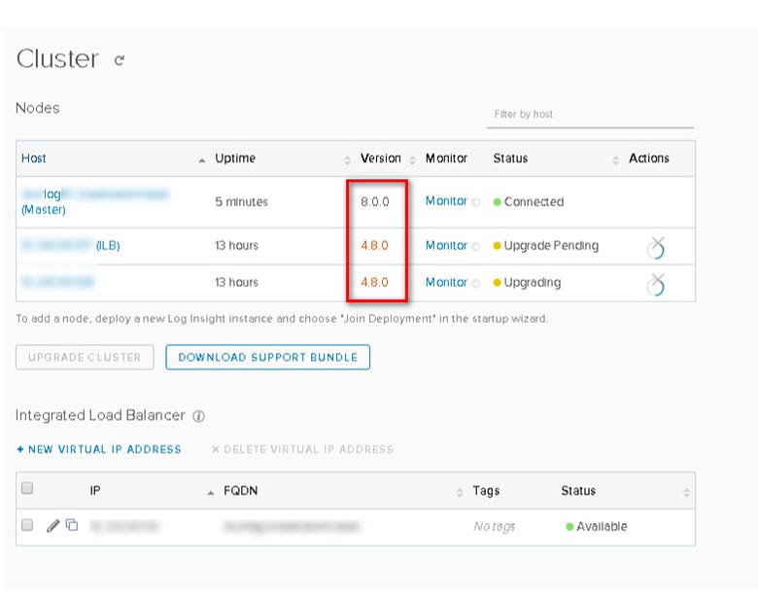Screen dimensions: 758x598
Task: Open Monitor link for the Upgrading node
Action: pyautogui.click(x=446, y=282)
